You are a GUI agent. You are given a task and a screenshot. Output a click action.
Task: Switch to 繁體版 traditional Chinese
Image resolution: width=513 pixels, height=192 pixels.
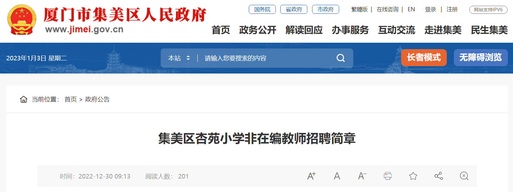(359, 10)
